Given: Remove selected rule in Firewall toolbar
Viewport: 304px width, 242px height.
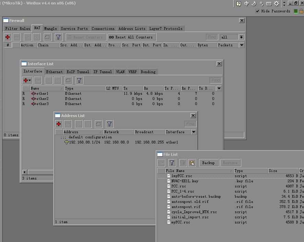Looking at the screenshot, I should click(x=17, y=37).
